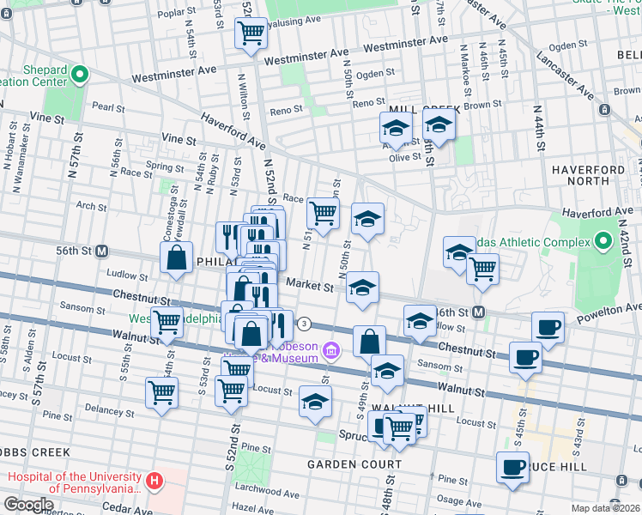Click the grocery cart marker near Delancey St

[161, 393]
